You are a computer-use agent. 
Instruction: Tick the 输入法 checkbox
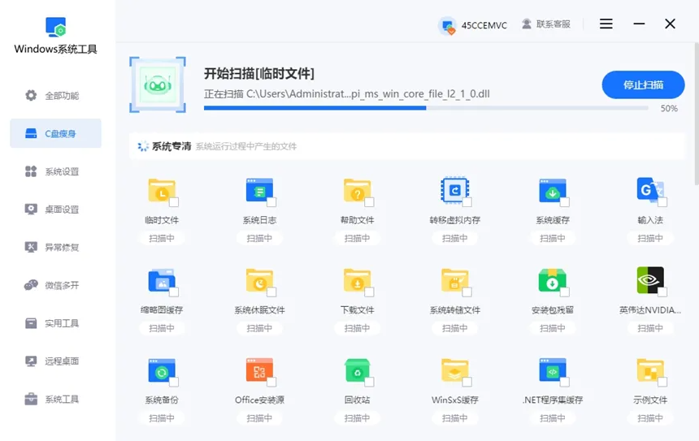pos(662,202)
